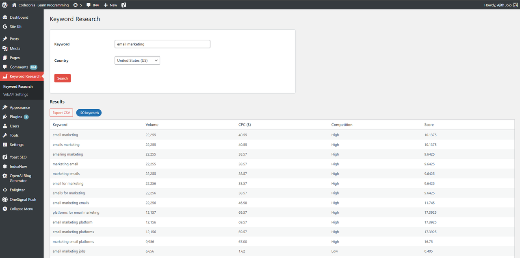The width and height of the screenshot is (520, 258).
Task: Click the 'marketing email' keyword cell
Action: pyautogui.click(x=65, y=164)
